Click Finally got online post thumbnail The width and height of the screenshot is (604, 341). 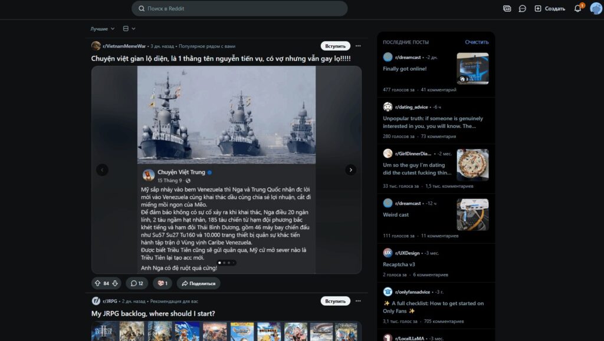coord(472,68)
